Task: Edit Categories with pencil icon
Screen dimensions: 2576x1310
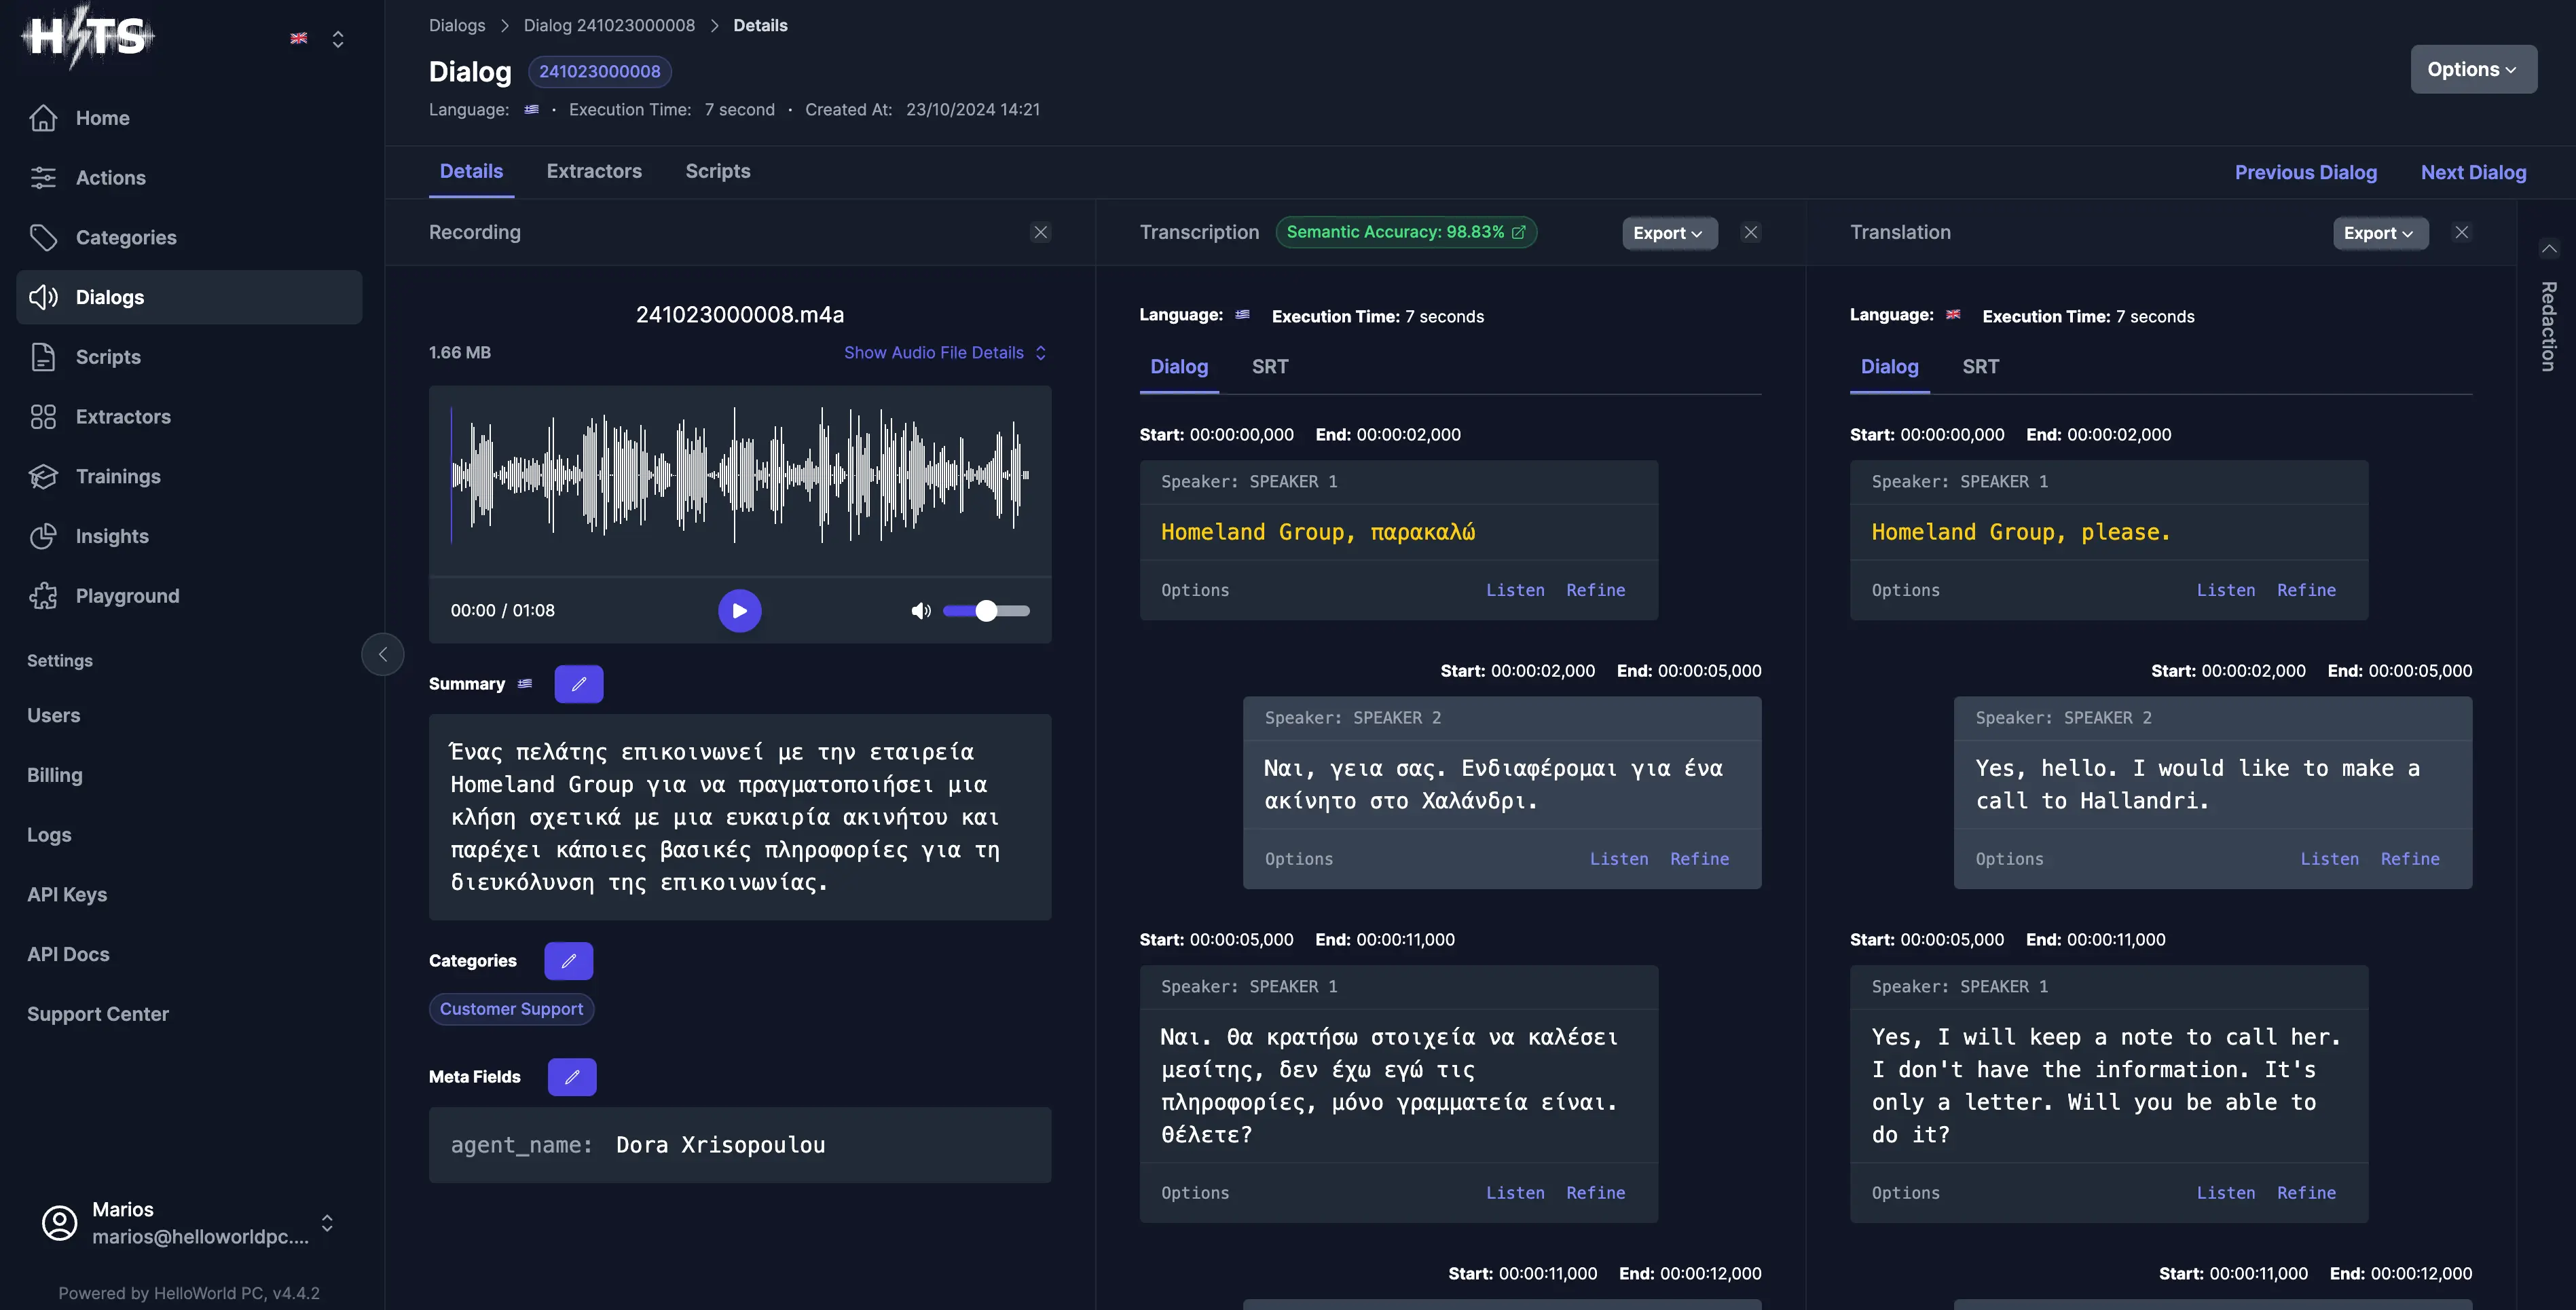Action: 568,961
